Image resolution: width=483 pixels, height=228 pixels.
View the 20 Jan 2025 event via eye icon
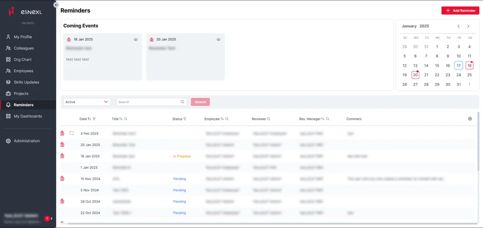pyautogui.click(x=218, y=40)
